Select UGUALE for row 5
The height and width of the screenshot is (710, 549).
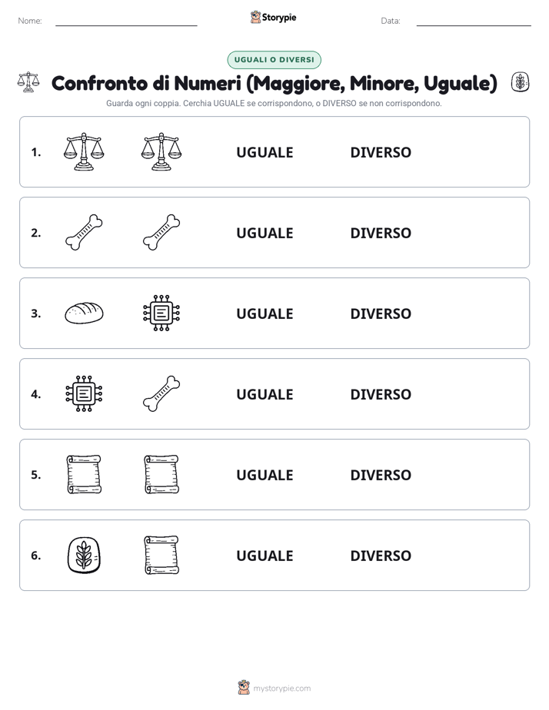point(265,475)
